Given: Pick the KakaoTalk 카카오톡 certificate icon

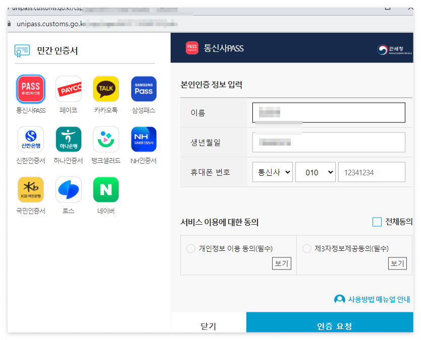Looking at the screenshot, I should (106, 89).
